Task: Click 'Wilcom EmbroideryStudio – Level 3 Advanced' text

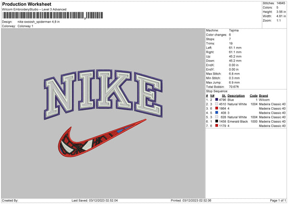Action: 34,10
